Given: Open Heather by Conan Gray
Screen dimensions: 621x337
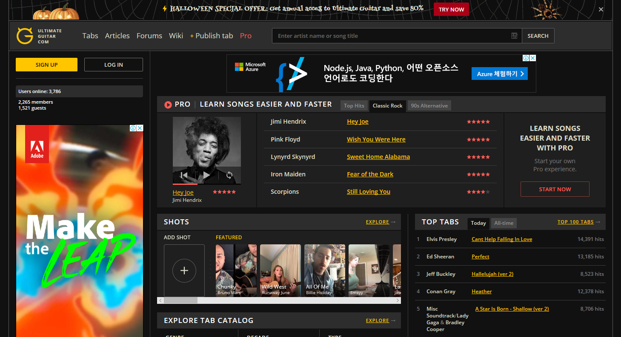Looking at the screenshot, I should [482, 292].
